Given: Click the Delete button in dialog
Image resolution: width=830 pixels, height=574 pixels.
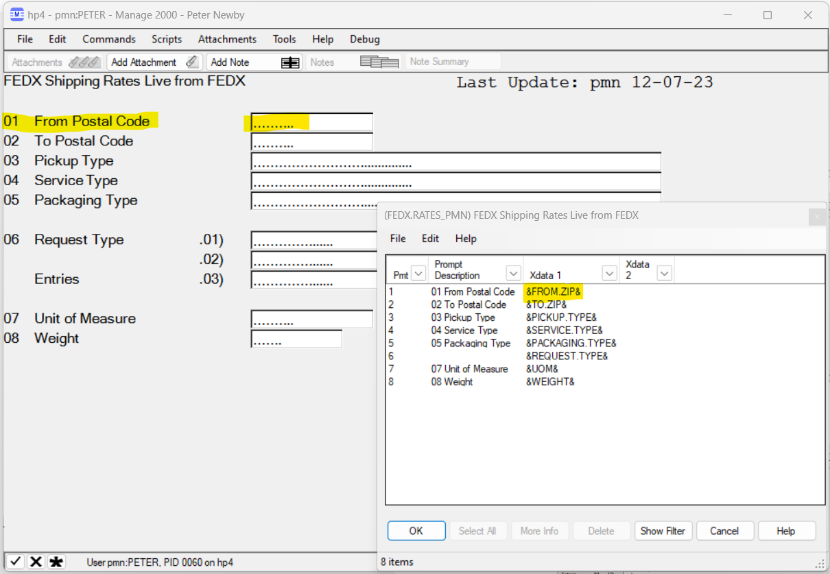Looking at the screenshot, I should tap(602, 531).
